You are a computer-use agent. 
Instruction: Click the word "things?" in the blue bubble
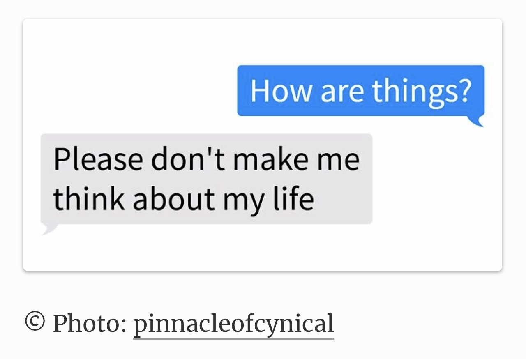tap(421, 91)
